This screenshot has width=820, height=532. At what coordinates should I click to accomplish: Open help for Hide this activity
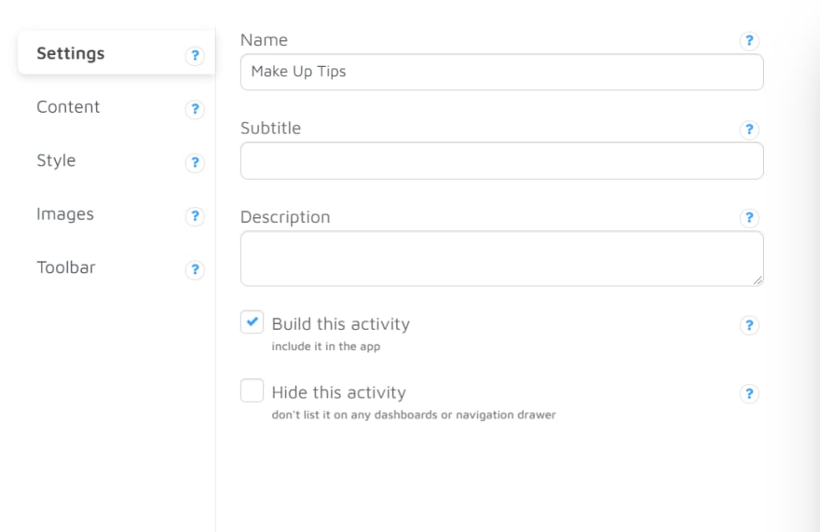point(749,393)
